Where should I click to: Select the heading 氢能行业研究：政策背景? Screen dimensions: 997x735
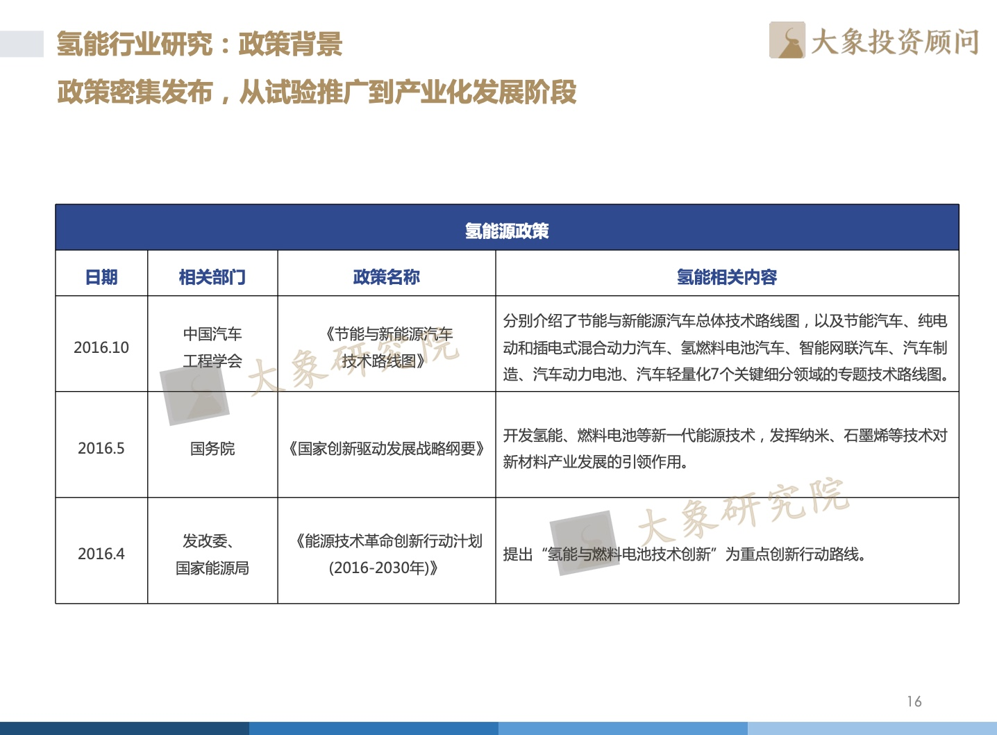click(200, 44)
